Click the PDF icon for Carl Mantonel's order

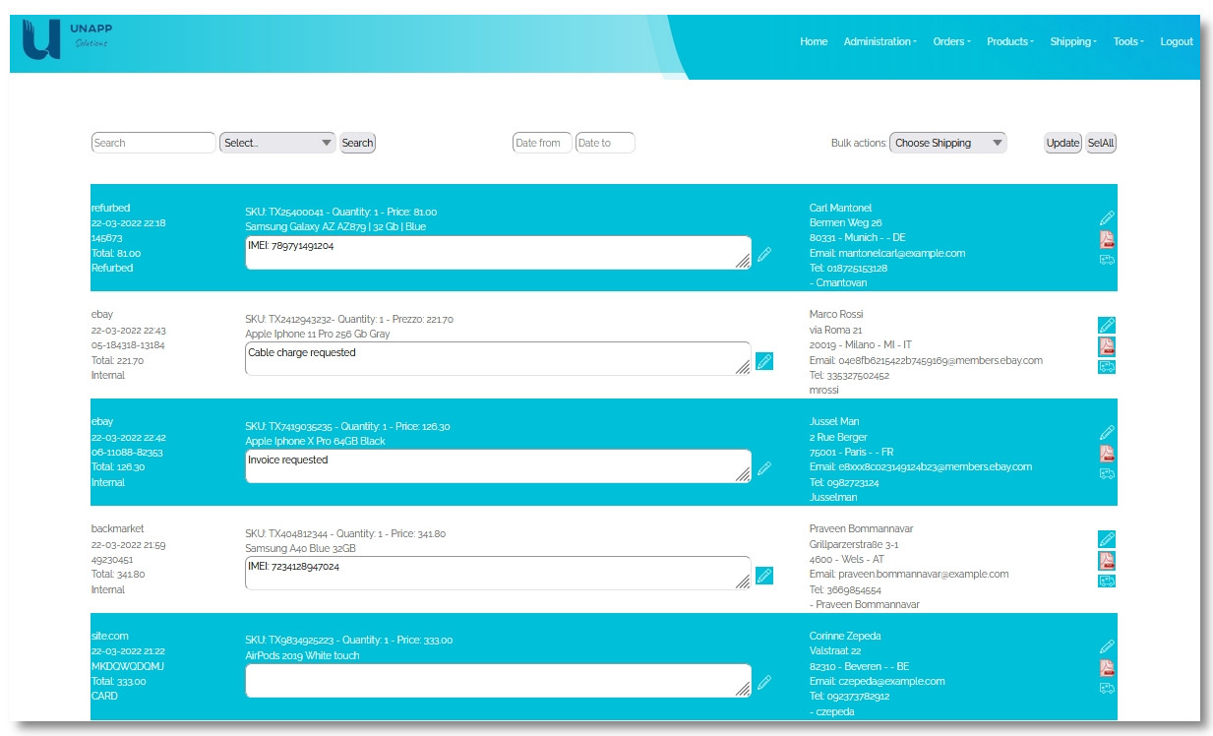point(1107,239)
